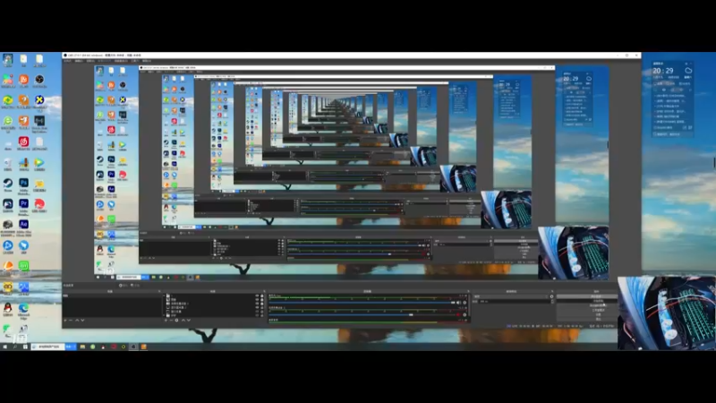Click the remove (−) icon in Scenes panel
716x403 pixels.
click(71, 321)
